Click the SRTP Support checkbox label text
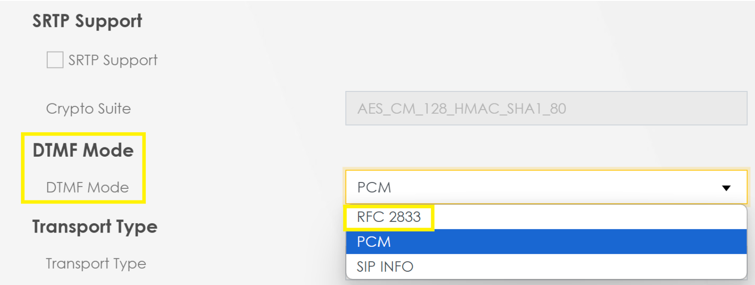Screen dimensions: 755x285 click(x=113, y=61)
